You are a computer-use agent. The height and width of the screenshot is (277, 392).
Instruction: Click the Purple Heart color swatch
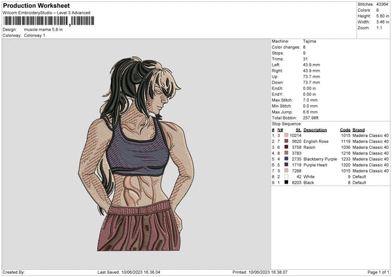286,165
